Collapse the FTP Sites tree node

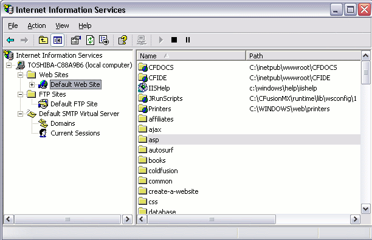[21, 94]
